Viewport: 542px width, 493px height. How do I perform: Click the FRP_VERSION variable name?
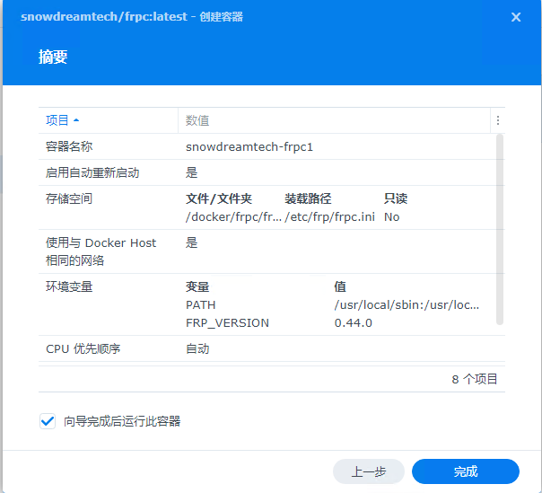tap(227, 322)
